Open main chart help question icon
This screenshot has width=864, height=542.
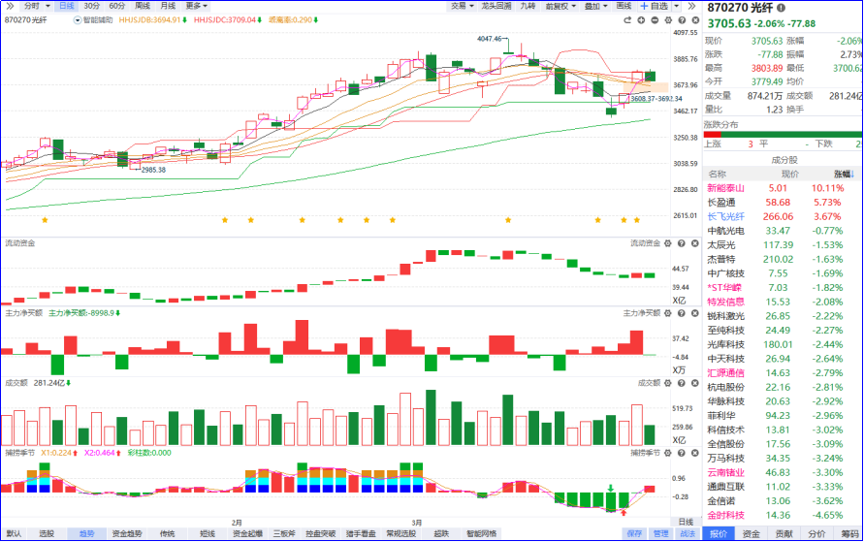click(x=682, y=20)
